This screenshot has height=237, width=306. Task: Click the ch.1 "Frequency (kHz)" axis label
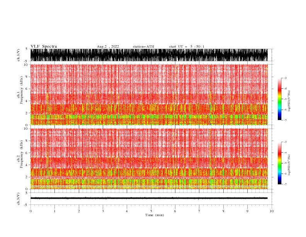coord(22,90)
